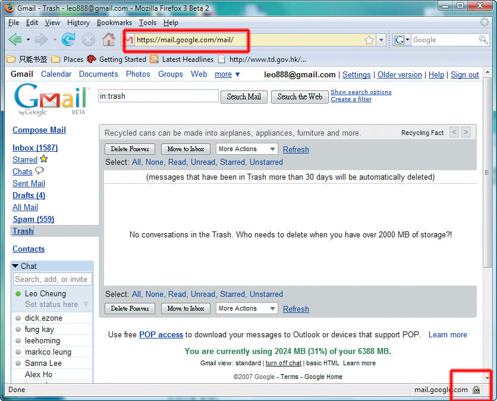497x401 pixels.
Task: Open the View menu
Action: click(x=52, y=23)
